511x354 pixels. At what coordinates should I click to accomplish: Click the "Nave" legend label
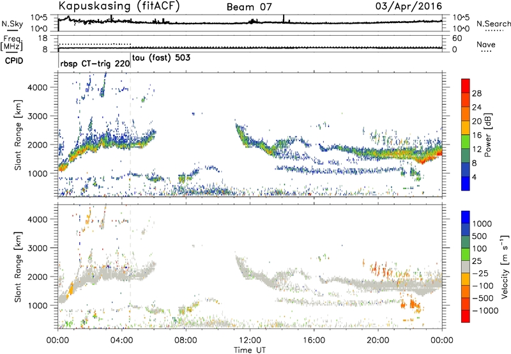[x=486, y=44]
